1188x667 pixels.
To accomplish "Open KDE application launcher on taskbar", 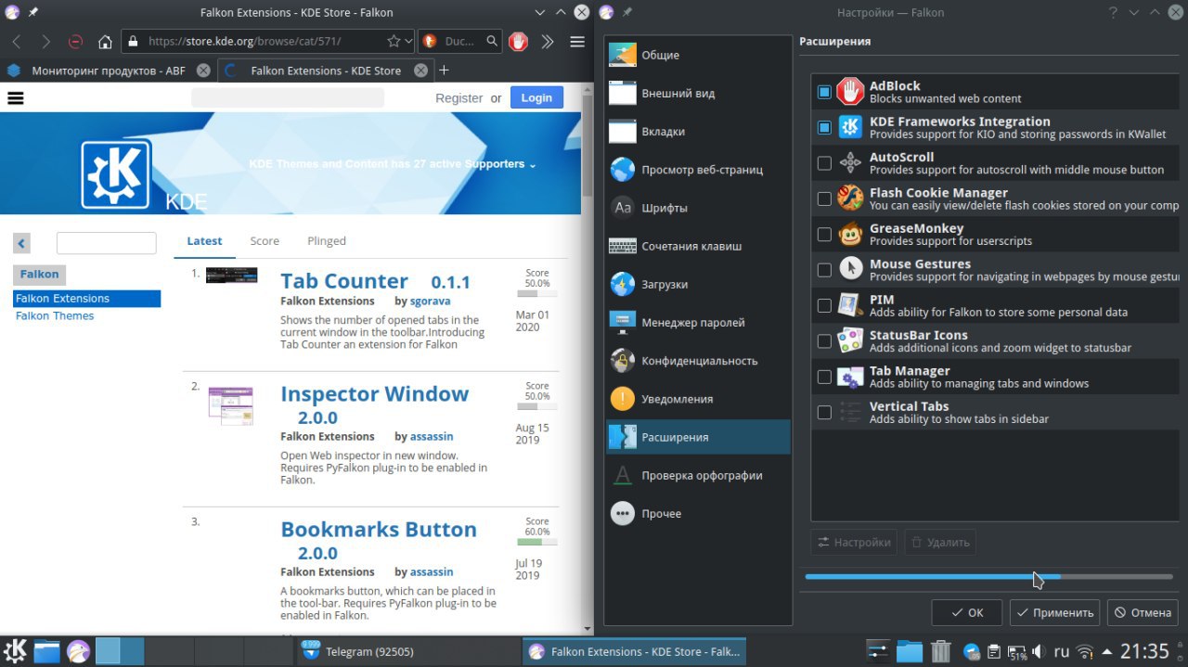I will pos(16,651).
